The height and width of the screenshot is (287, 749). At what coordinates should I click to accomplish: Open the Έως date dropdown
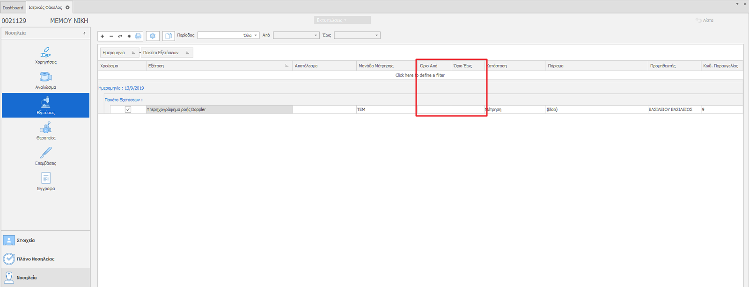click(376, 36)
